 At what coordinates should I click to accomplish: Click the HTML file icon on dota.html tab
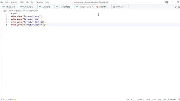coord(97,7)
